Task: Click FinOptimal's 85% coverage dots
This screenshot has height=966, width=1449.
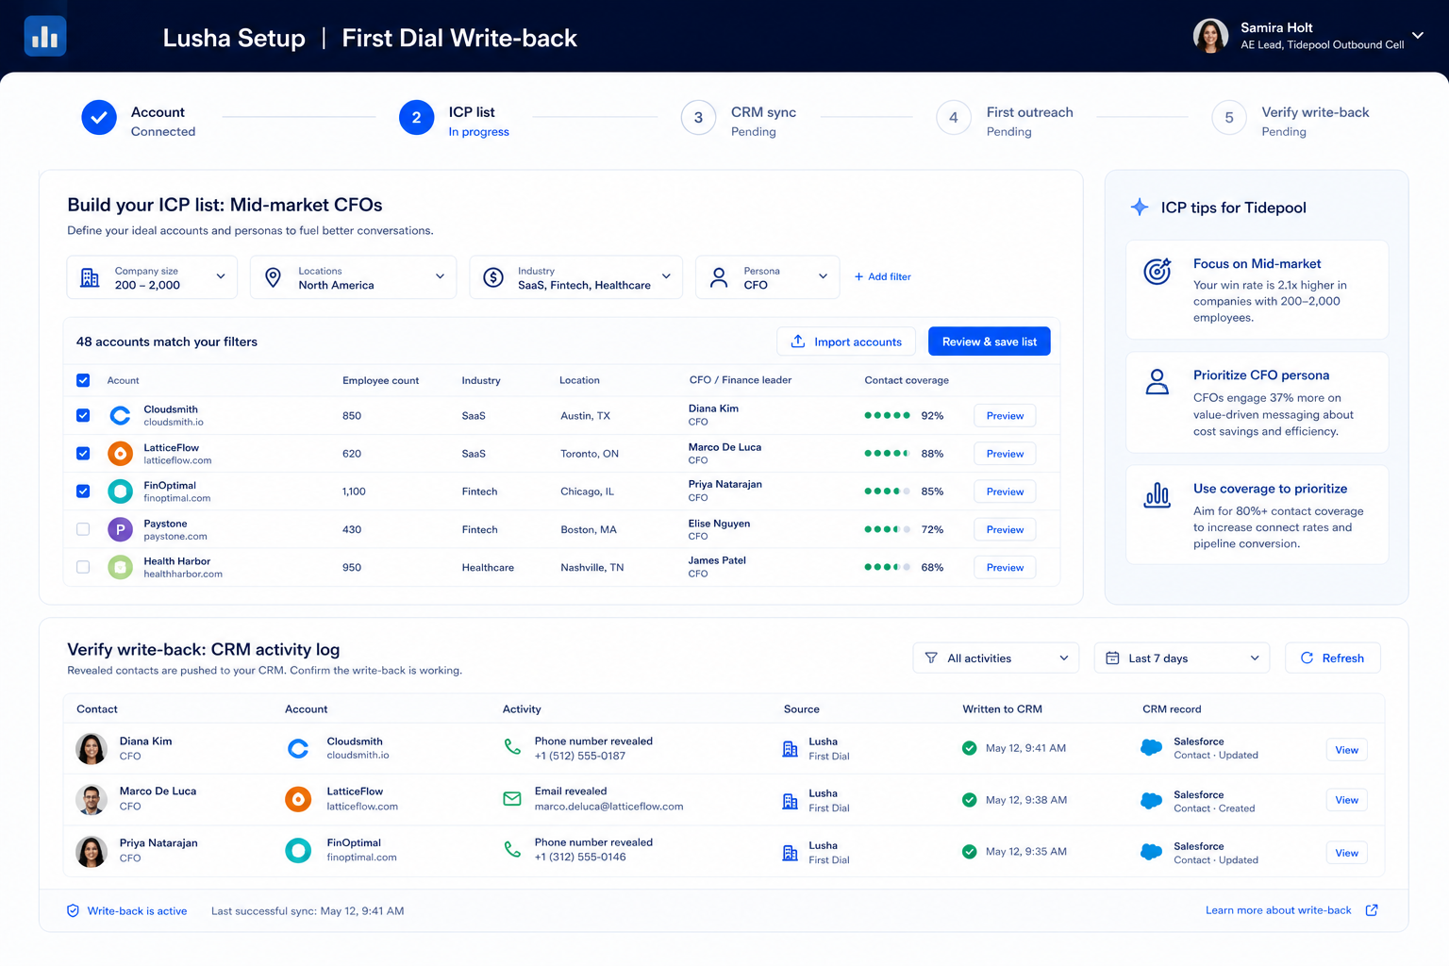Action: [x=888, y=491]
